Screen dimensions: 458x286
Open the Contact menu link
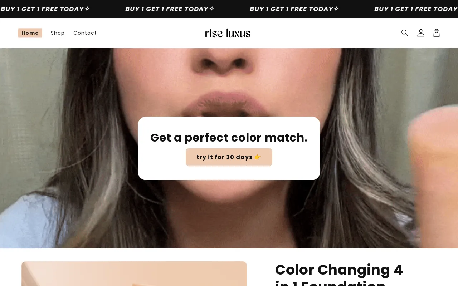[85, 33]
